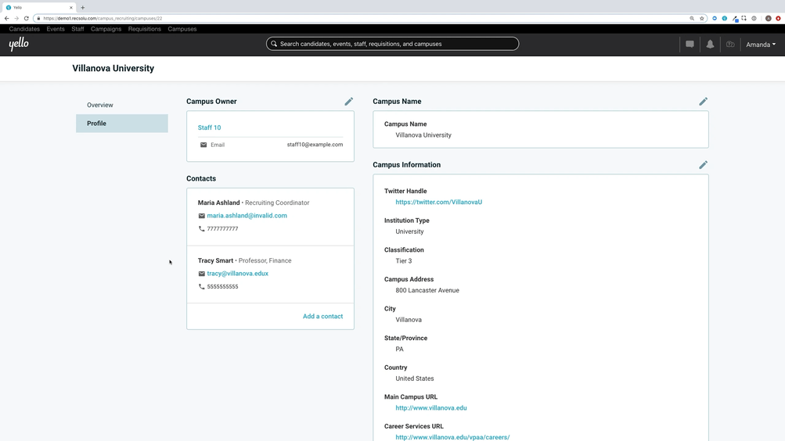The width and height of the screenshot is (785, 441).
Task: Open the help icon beside Amanda
Action: pyautogui.click(x=730, y=45)
